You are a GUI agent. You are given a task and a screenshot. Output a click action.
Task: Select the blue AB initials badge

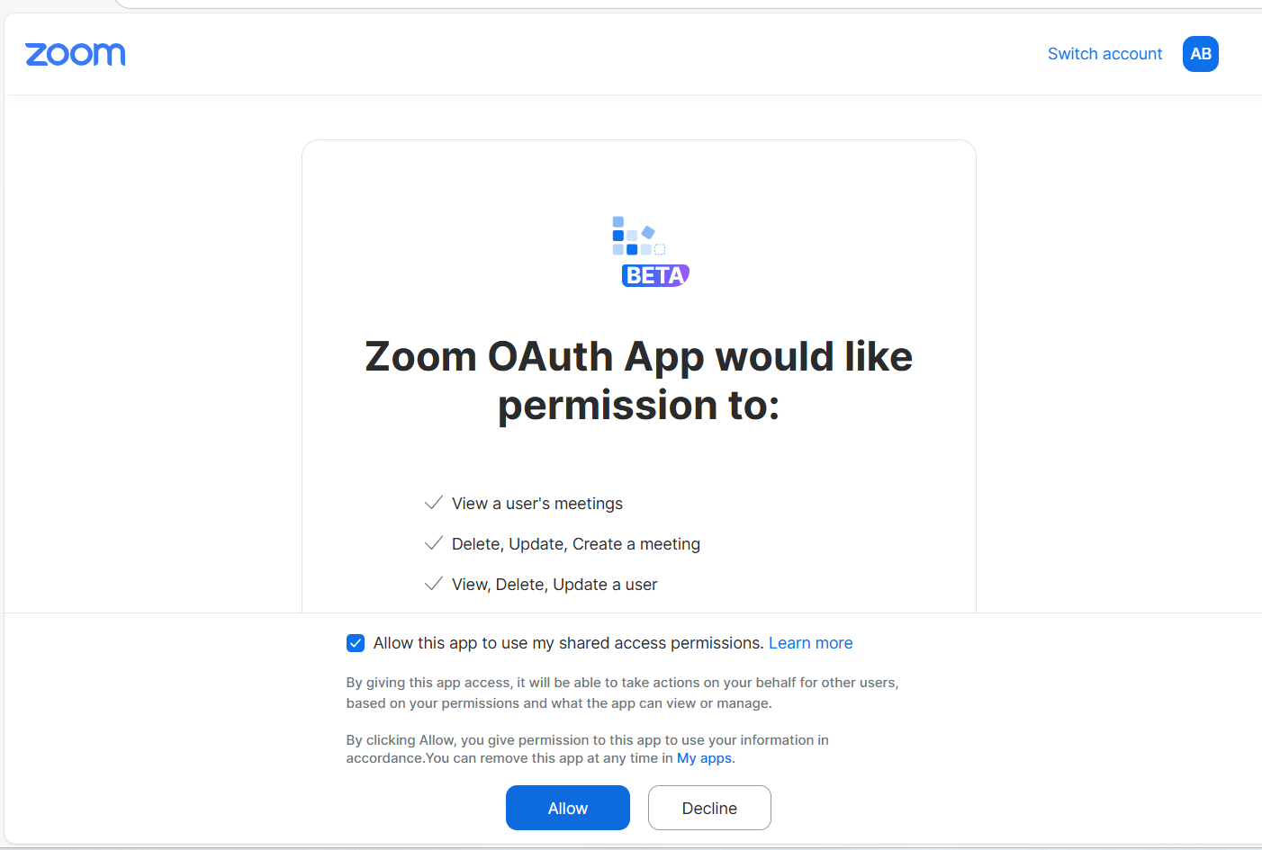point(1200,54)
